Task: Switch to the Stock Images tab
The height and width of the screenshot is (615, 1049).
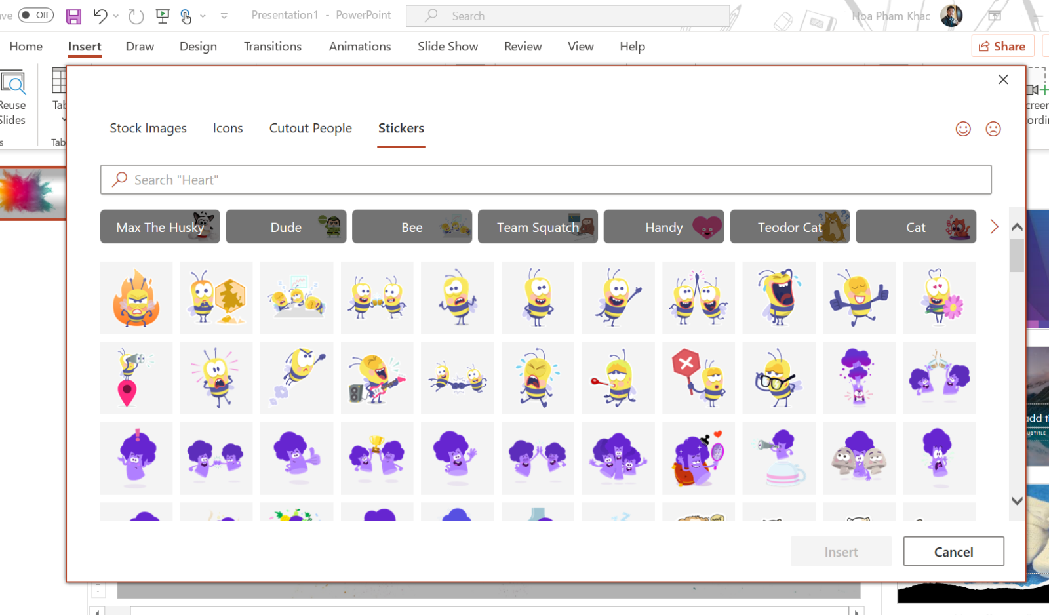Action: (148, 129)
